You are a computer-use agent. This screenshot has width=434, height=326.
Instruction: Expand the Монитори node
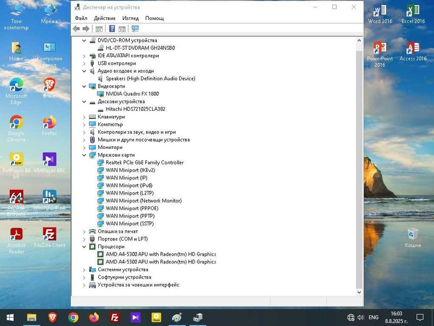point(84,148)
